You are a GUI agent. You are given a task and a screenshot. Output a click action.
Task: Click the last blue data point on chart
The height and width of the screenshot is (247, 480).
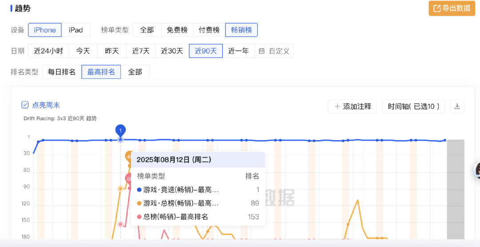point(444,140)
